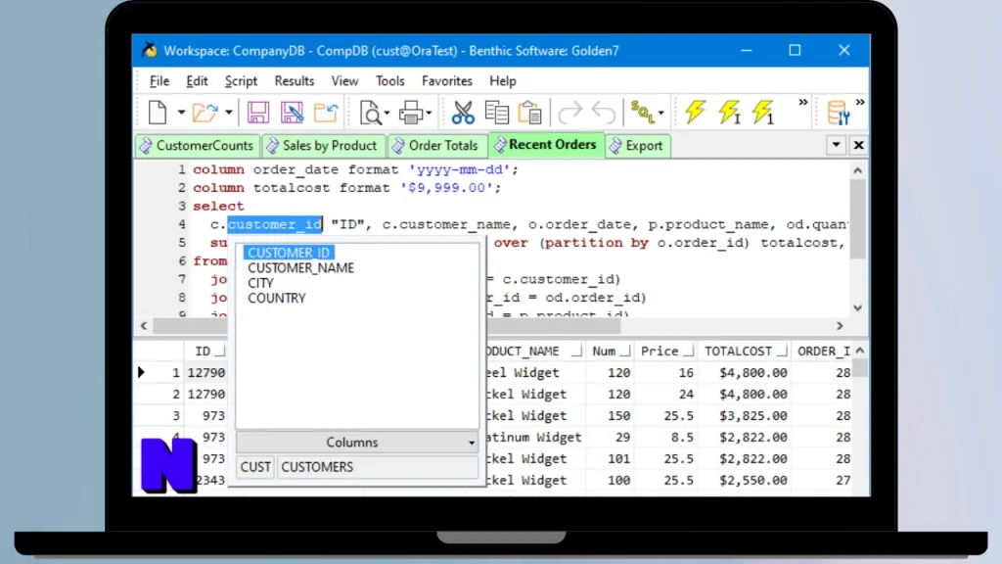Click the Paste clipboard icon
Viewport: 1002px width, 564px height.
(529, 113)
